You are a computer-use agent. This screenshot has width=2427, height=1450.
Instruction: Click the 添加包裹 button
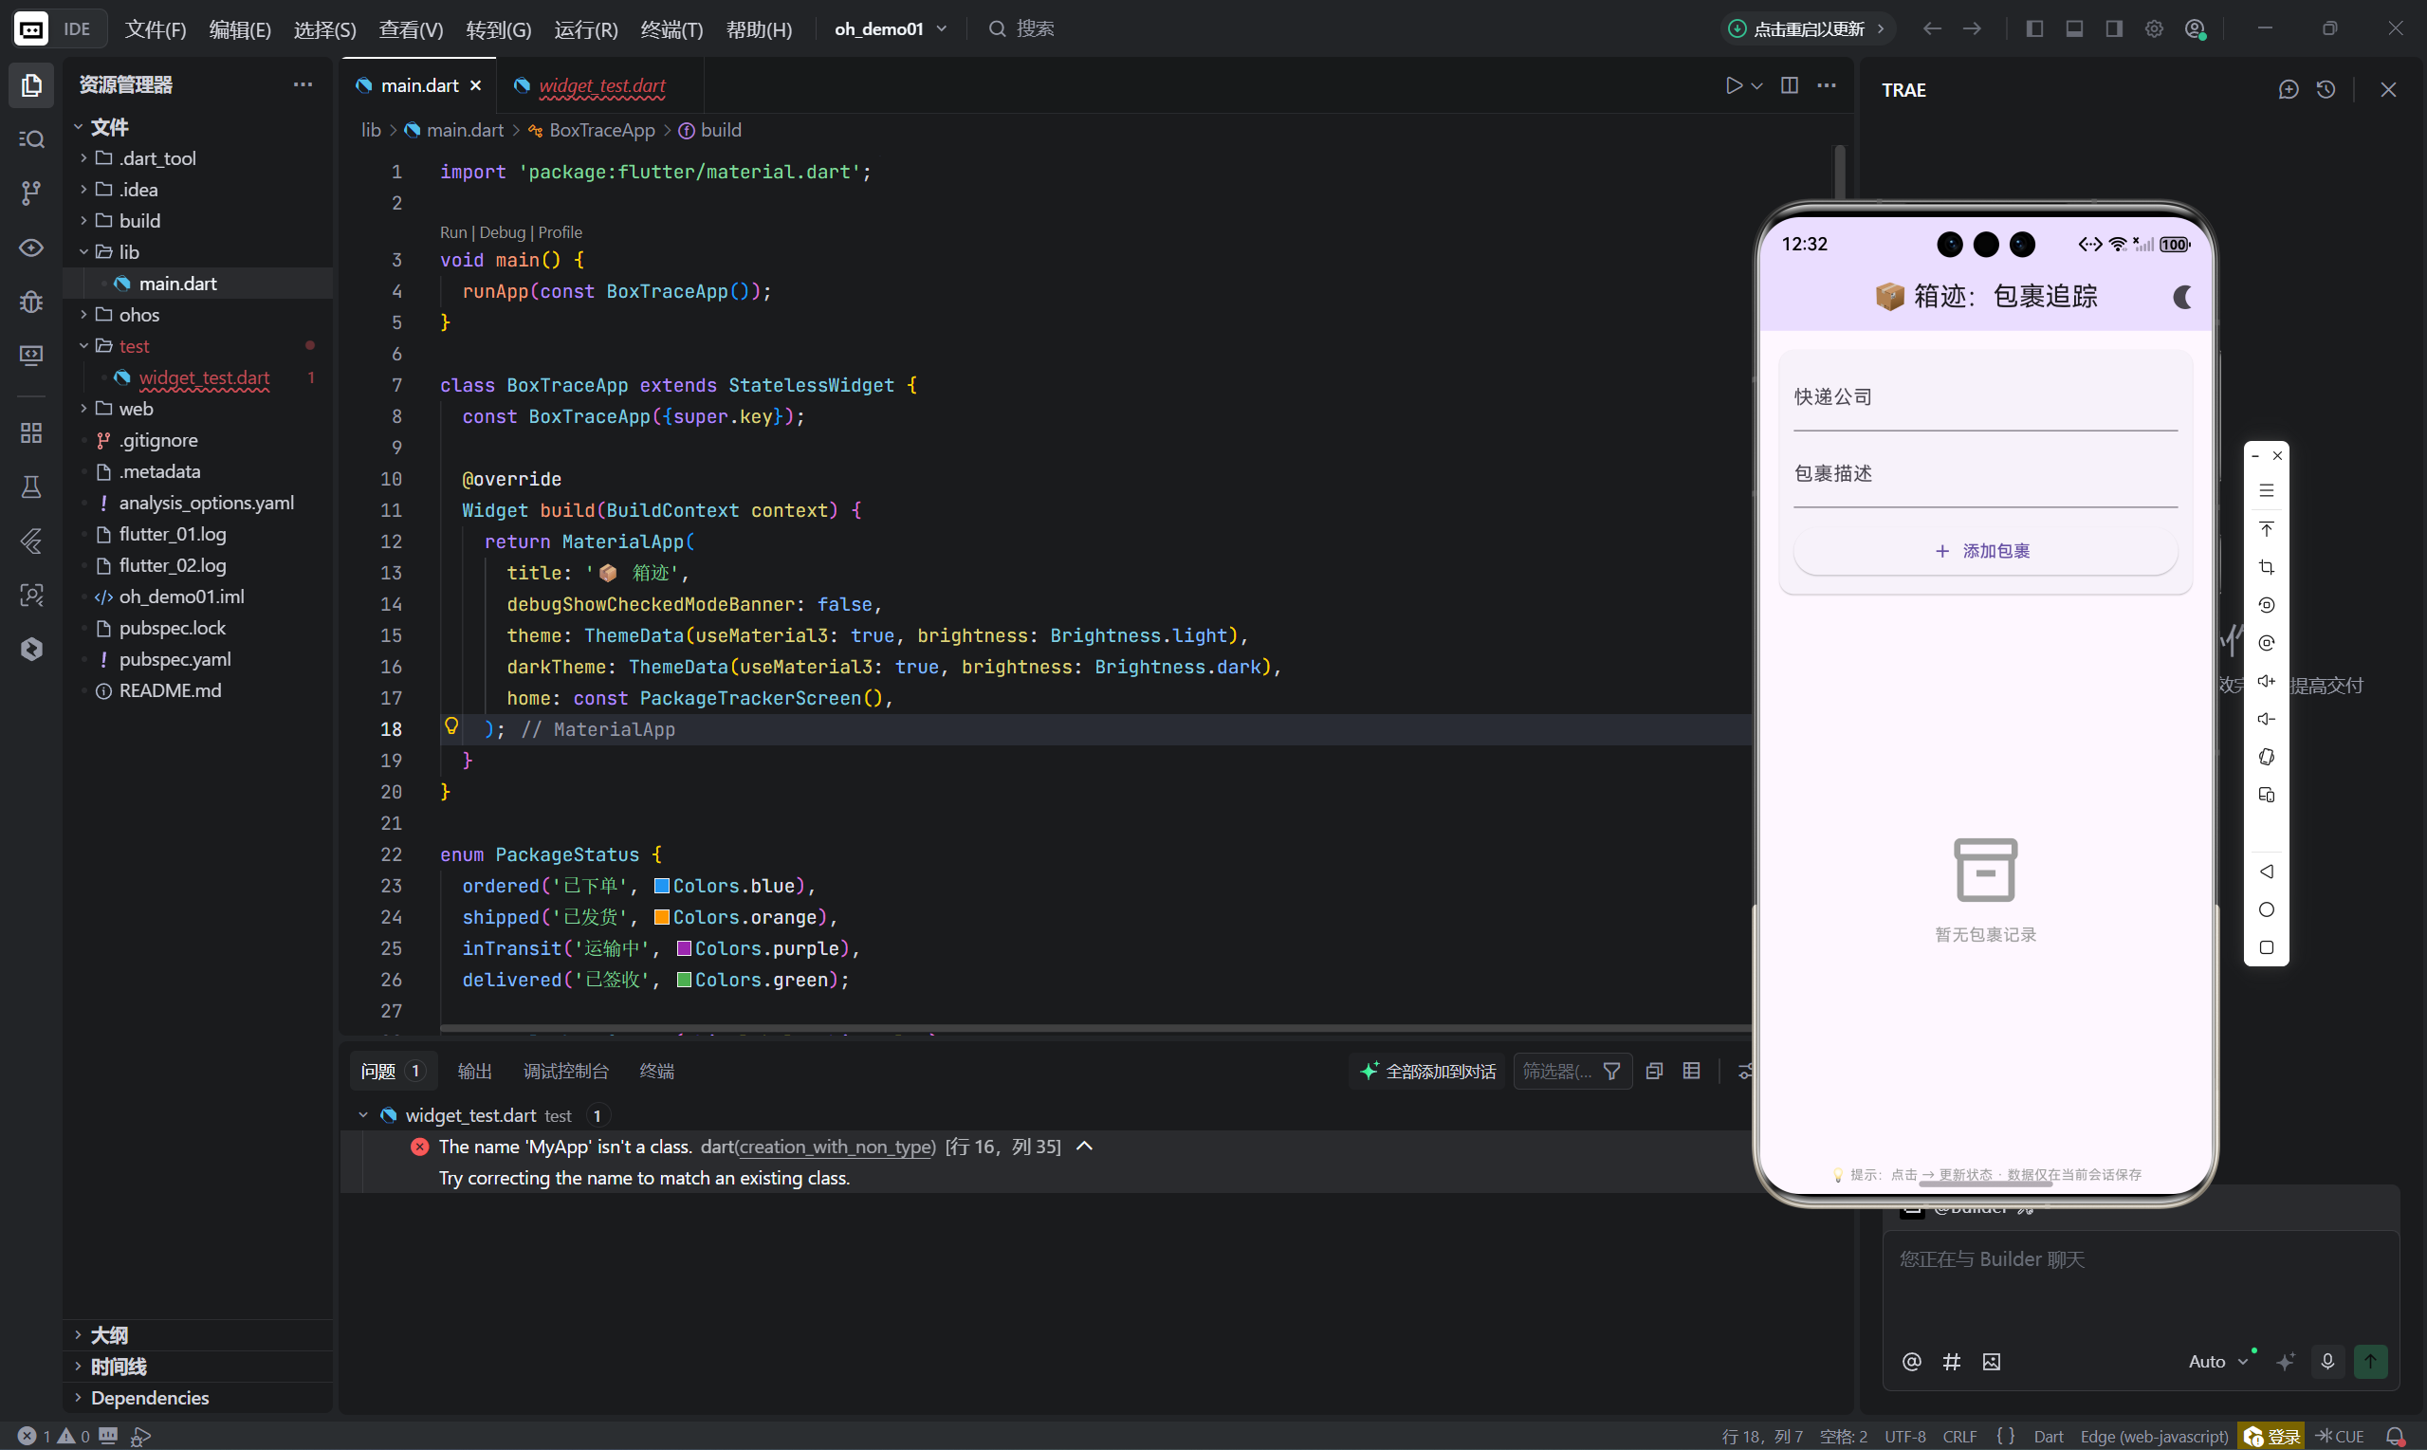pos(1984,551)
